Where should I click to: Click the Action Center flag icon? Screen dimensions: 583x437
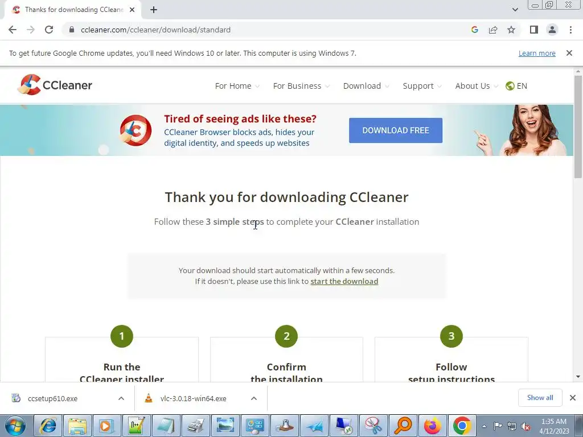click(x=498, y=426)
